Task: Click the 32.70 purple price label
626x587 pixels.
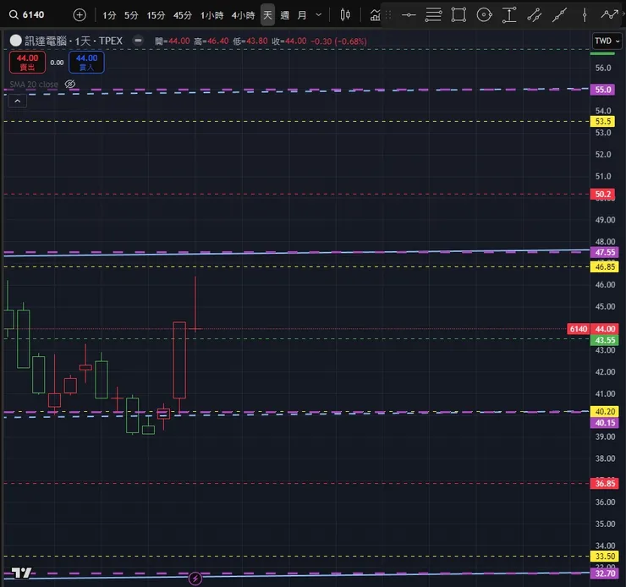Action: [x=605, y=573]
